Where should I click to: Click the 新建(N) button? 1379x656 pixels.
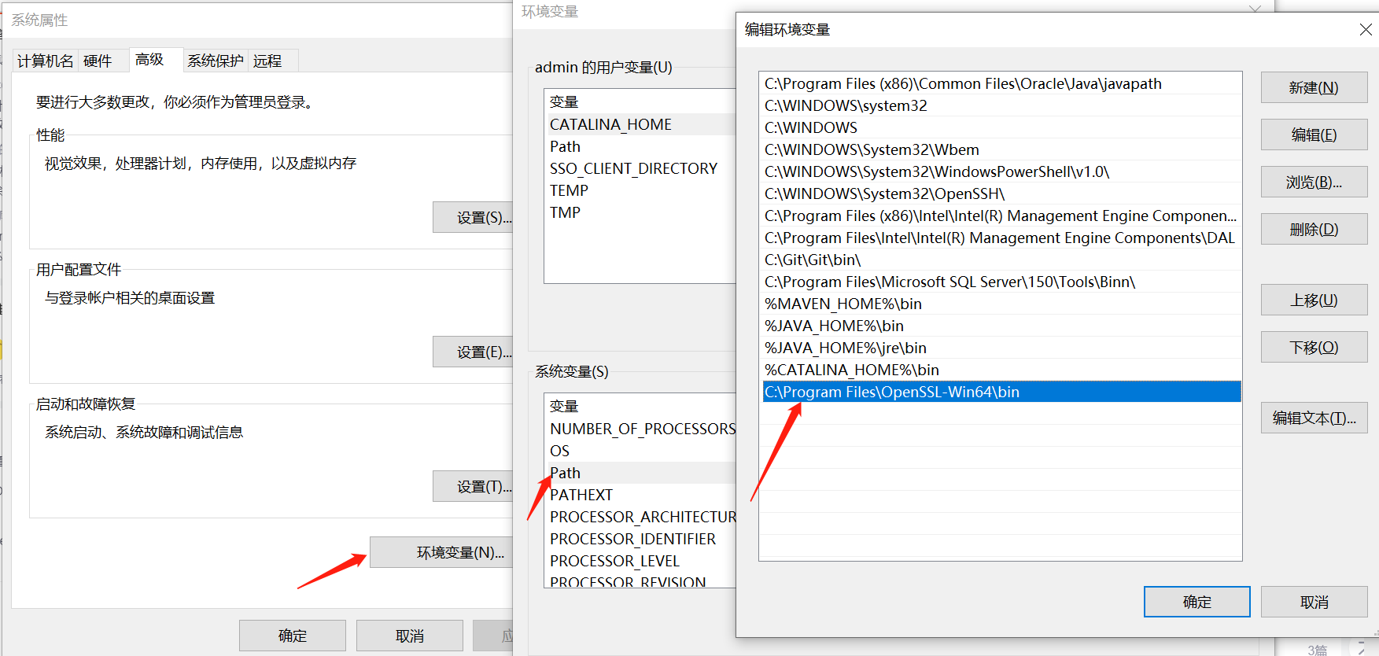1313,87
